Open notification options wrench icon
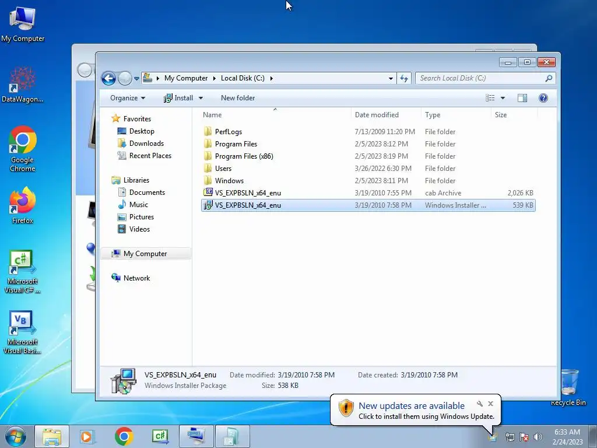Viewport: 597px width, 448px height. click(480, 404)
